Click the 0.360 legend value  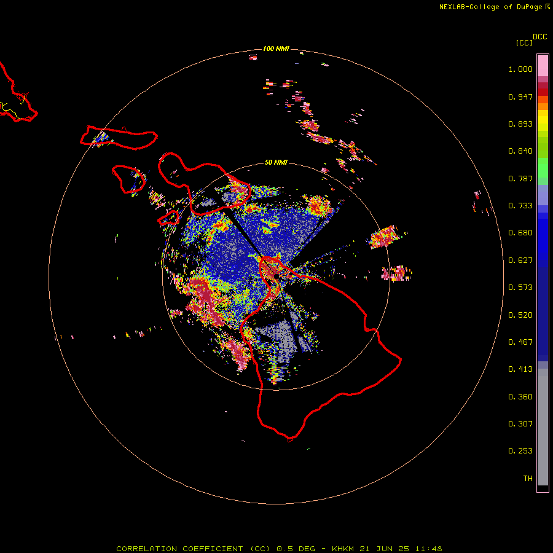coord(520,397)
